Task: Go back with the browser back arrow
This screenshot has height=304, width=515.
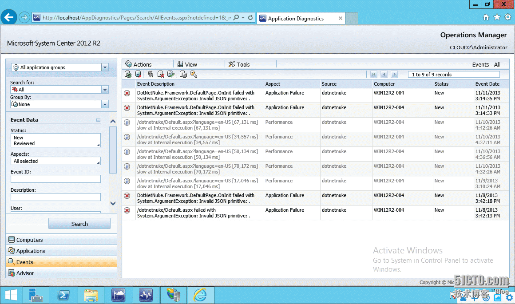Action: pyautogui.click(x=9, y=17)
